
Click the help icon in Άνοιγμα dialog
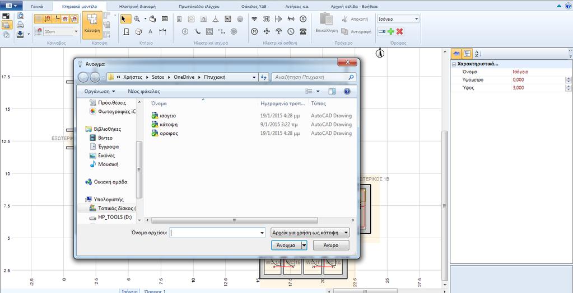(x=347, y=91)
